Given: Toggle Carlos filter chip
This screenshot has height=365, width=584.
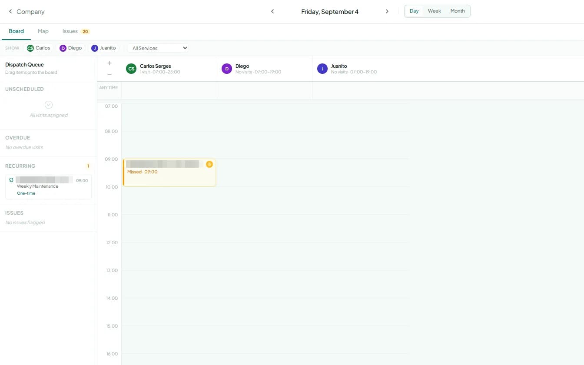Looking at the screenshot, I should [x=39, y=48].
